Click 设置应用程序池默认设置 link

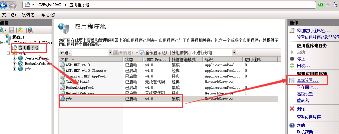pyautogui.click(x=318, y=37)
